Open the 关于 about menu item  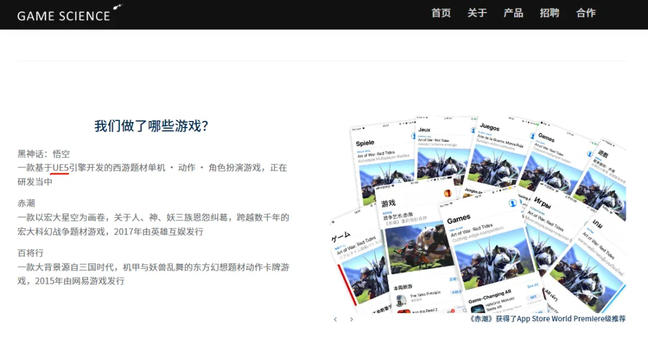click(x=477, y=13)
